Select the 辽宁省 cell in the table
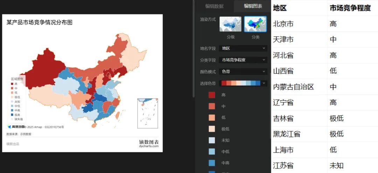Screen dimensions: 378x173 pyautogui.click(x=299, y=103)
